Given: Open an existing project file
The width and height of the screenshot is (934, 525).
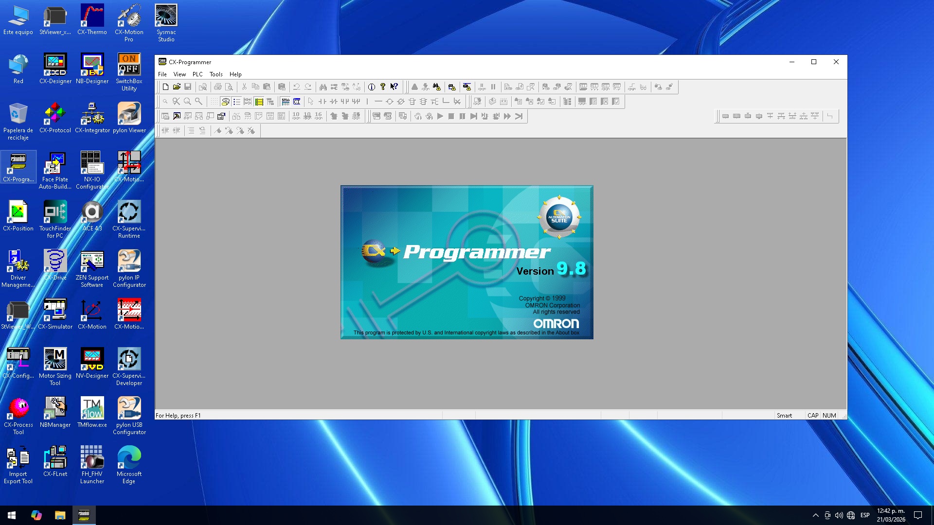Looking at the screenshot, I should tap(177, 87).
